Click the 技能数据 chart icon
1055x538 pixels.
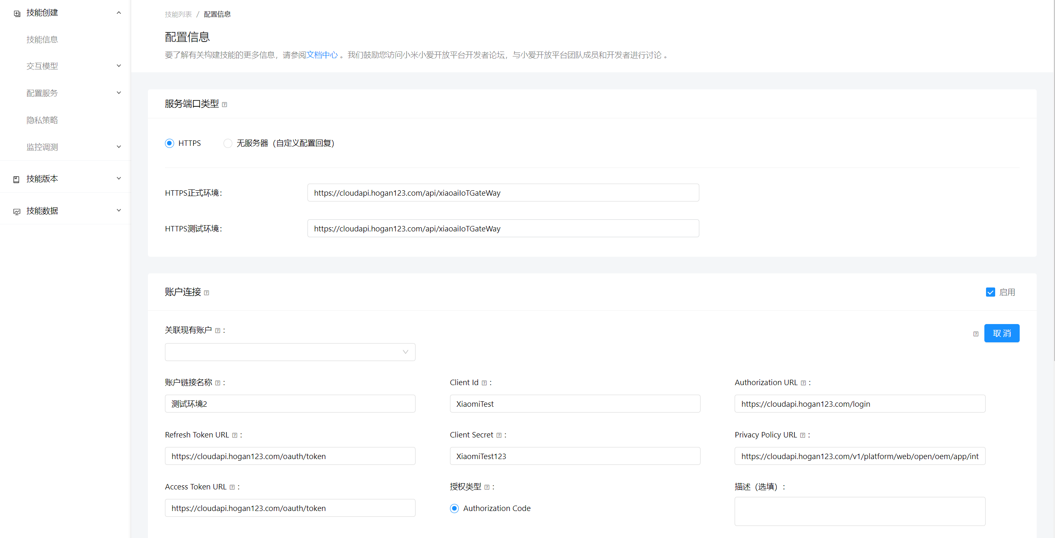[17, 211]
